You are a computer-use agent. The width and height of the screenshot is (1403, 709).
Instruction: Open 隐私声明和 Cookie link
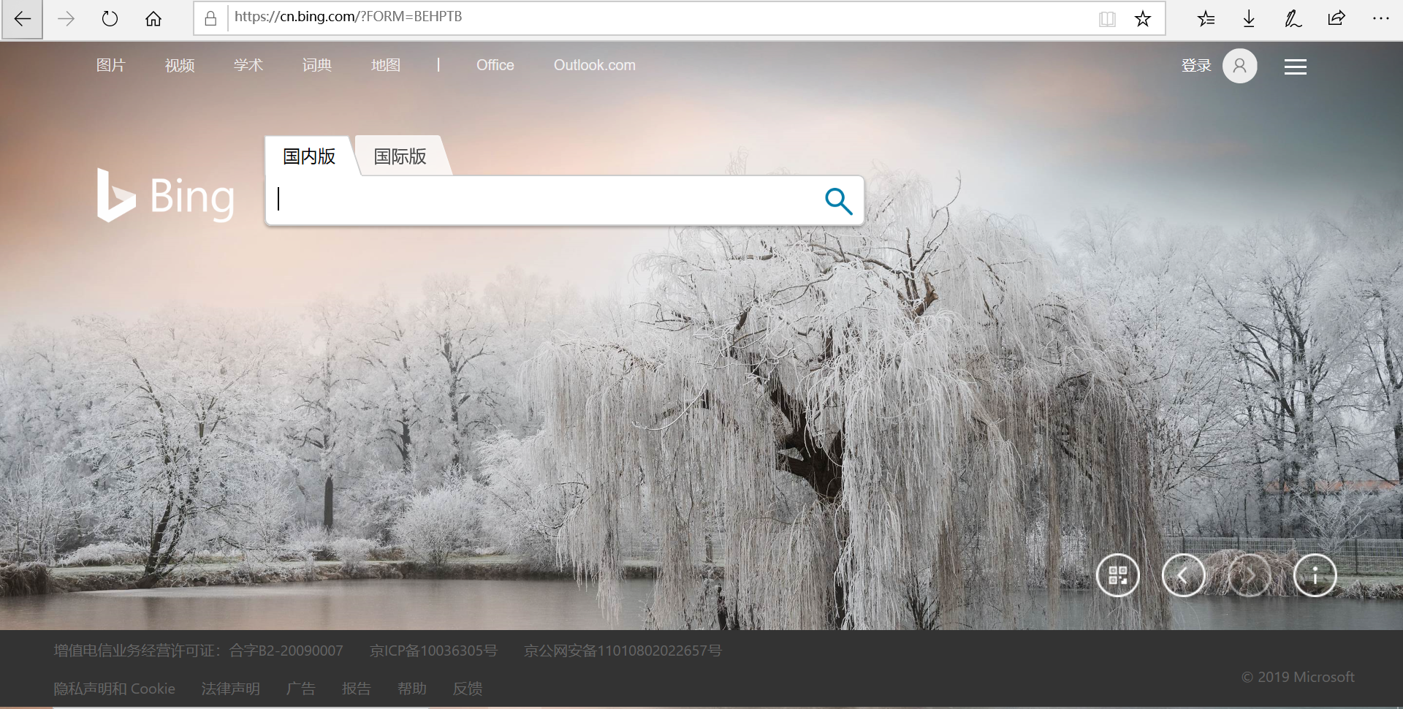click(114, 689)
